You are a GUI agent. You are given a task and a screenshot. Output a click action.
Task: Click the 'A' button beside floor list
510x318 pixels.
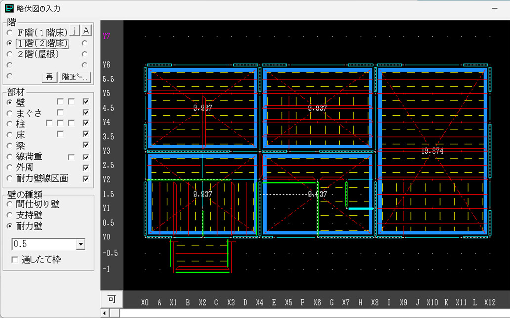pos(86,32)
